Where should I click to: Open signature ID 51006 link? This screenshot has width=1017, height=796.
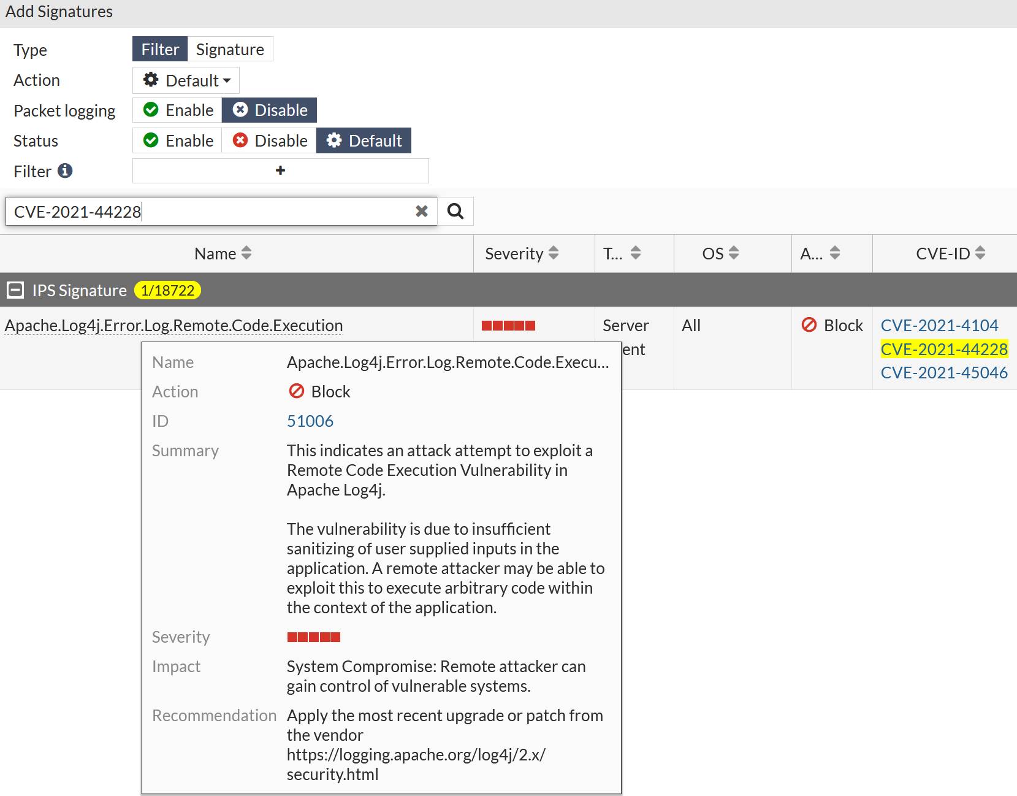point(310,421)
